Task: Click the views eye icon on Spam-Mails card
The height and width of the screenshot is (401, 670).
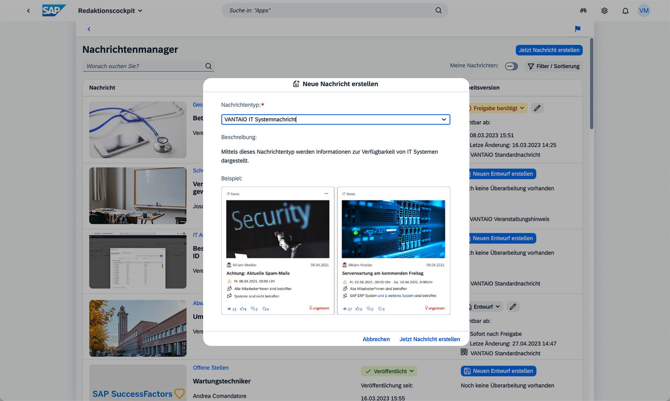Action: [x=229, y=309]
